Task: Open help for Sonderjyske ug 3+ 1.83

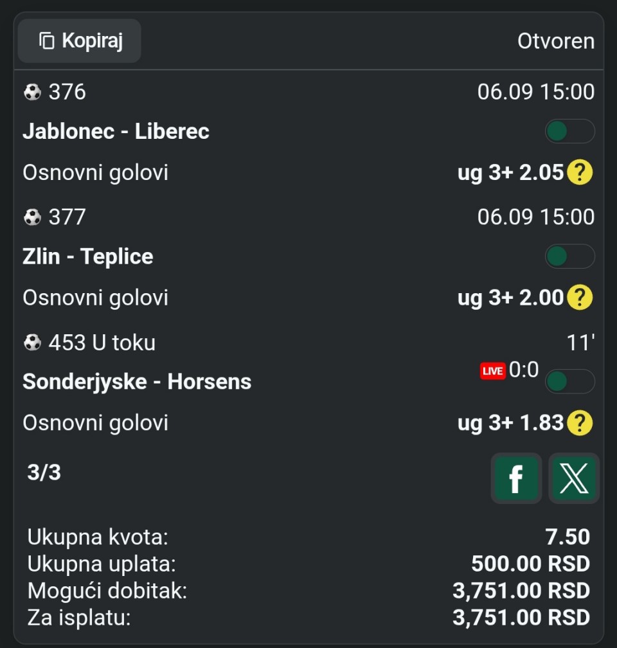Action: coord(580,423)
